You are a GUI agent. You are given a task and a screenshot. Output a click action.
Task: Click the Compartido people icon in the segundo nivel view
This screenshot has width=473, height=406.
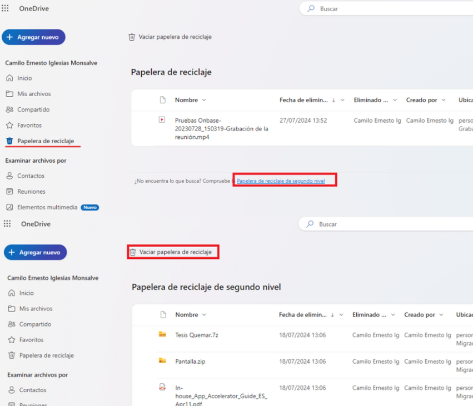(12, 324)
